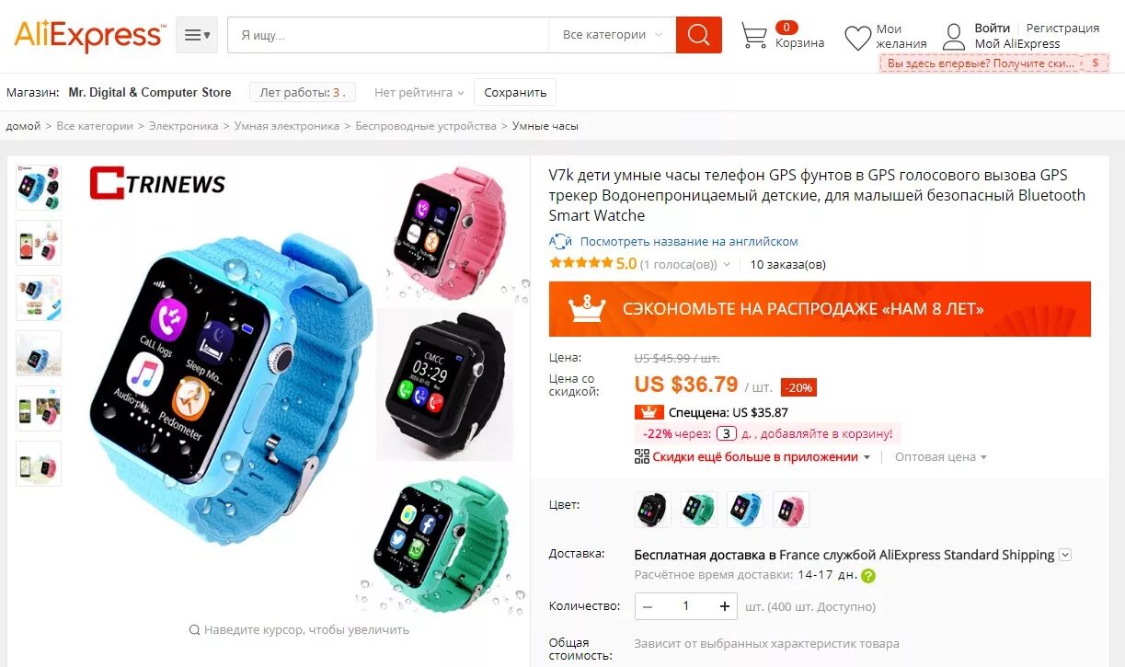Select the first product thumbnail image
The width and height of the screenshot is (1125, 667).
pyautogui.click(x=39, y=187)
